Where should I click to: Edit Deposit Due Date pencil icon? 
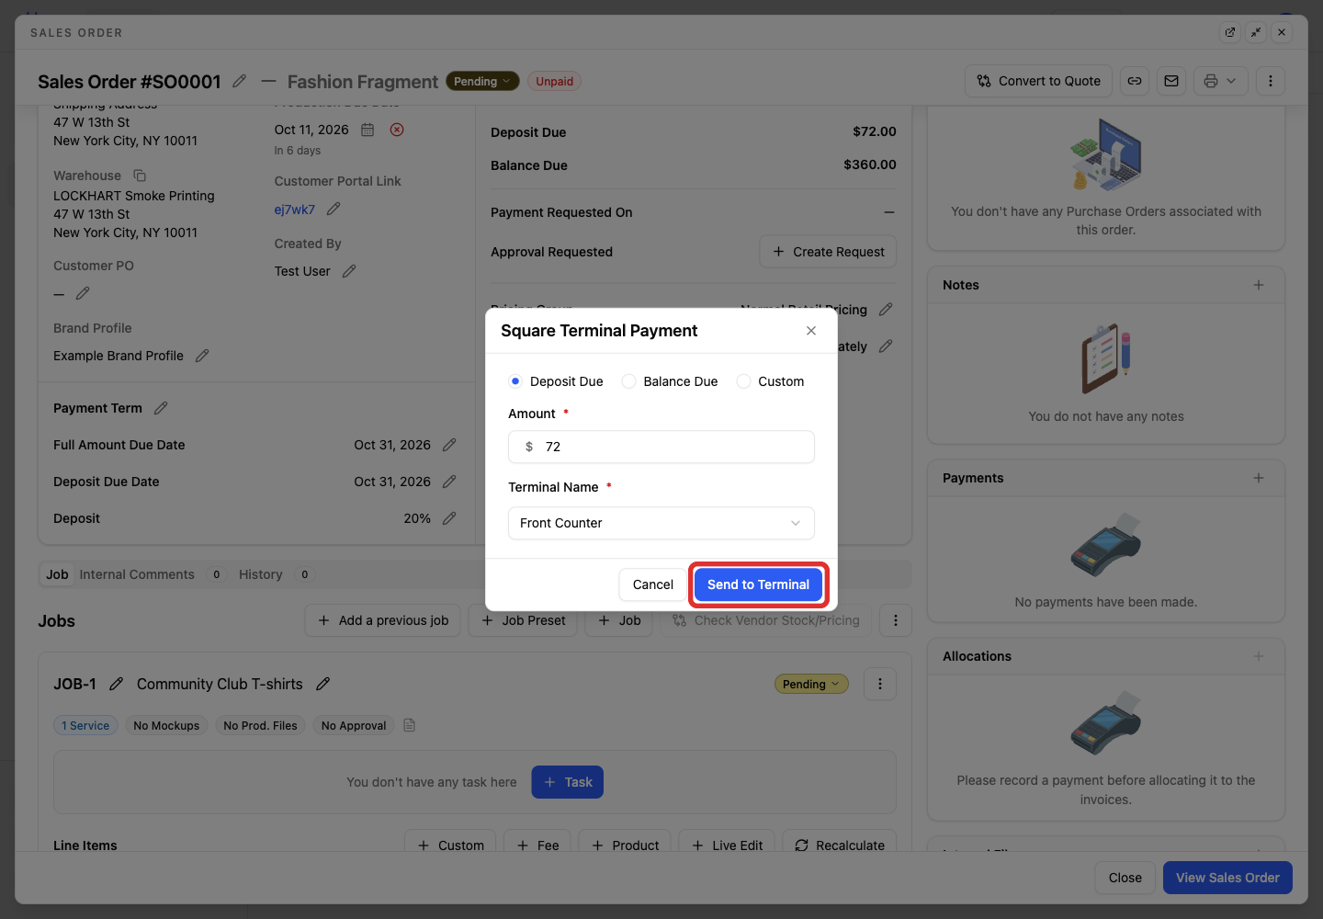(449, 482)
